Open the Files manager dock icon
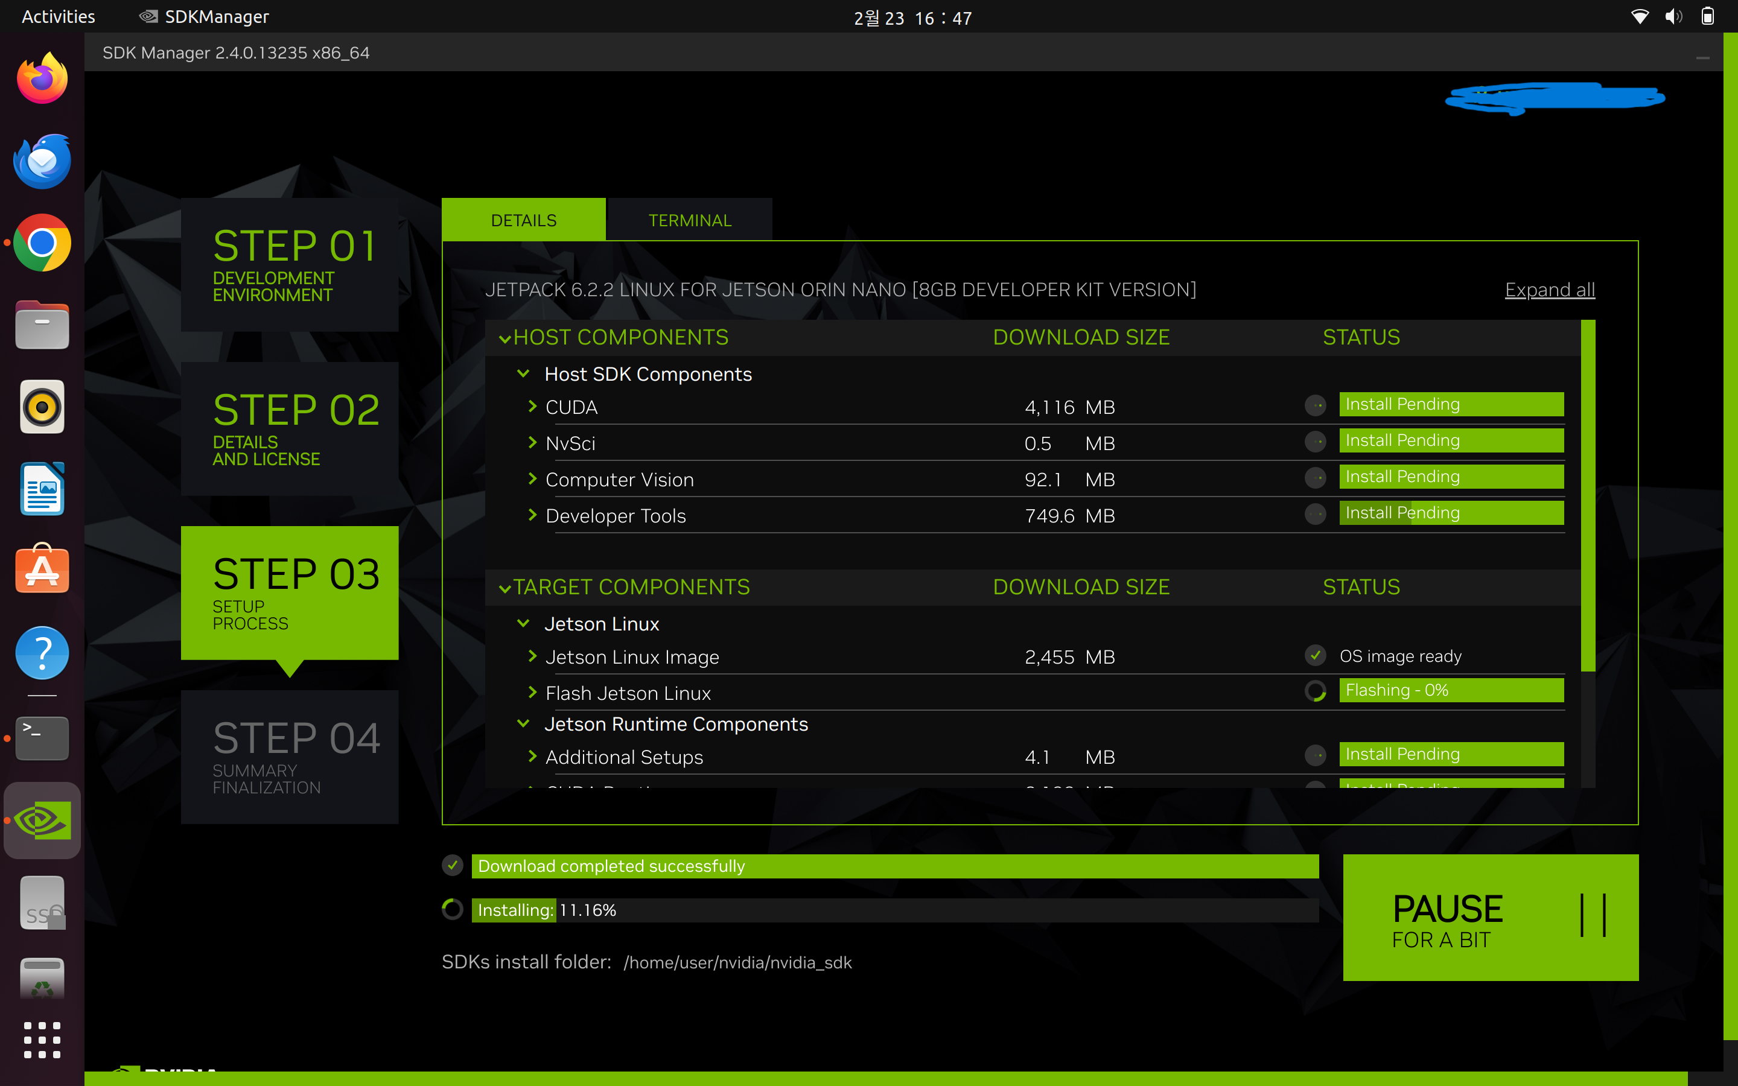The width and height of the screenshot is (1738, 1086). pyautogui.click(x=42, y=325)
